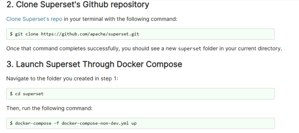Select the "cd superset" code block

coord(140,94)
